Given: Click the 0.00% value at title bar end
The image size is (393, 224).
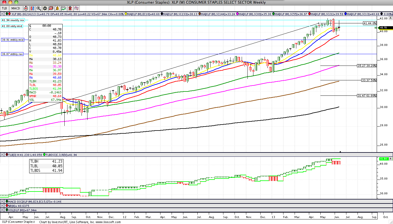Looking at the screenshot, I should coord(388,14).
